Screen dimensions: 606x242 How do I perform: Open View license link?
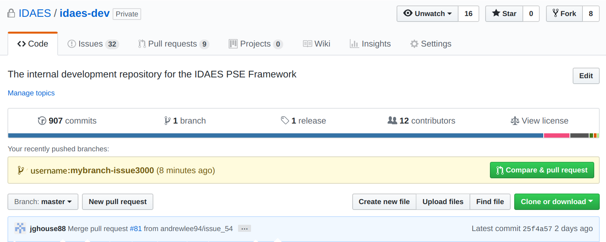539,121
